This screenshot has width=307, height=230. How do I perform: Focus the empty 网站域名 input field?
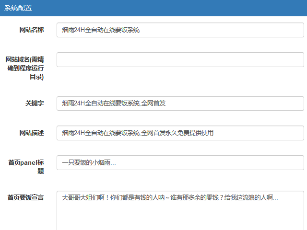(x=180, y=60)
